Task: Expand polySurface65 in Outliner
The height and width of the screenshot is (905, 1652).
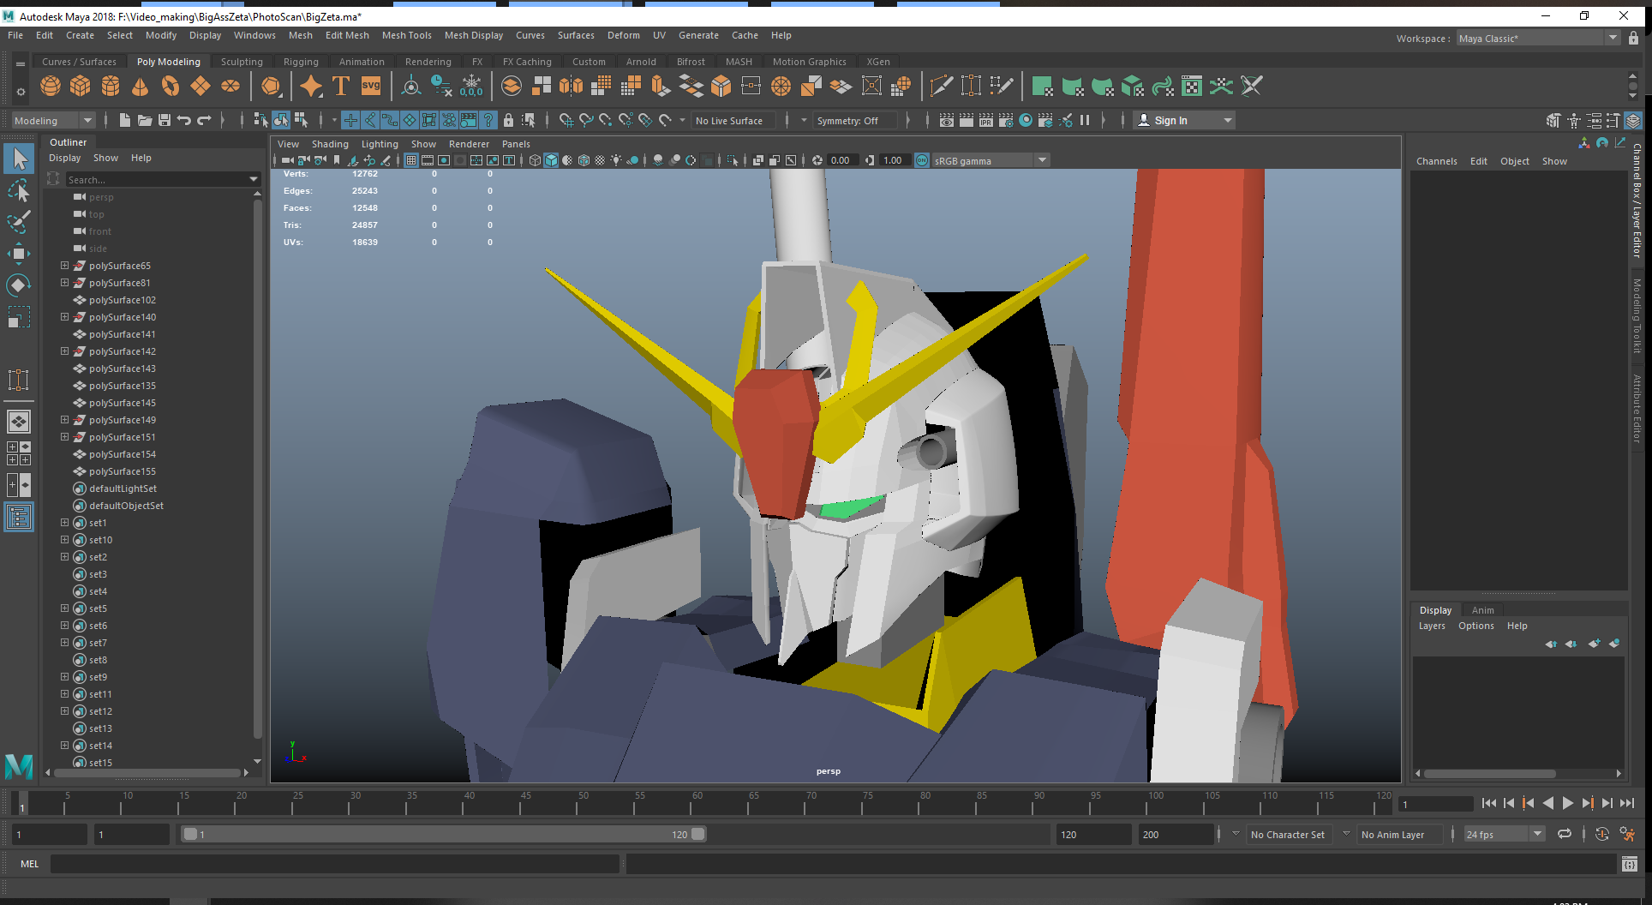Action: 64,266
